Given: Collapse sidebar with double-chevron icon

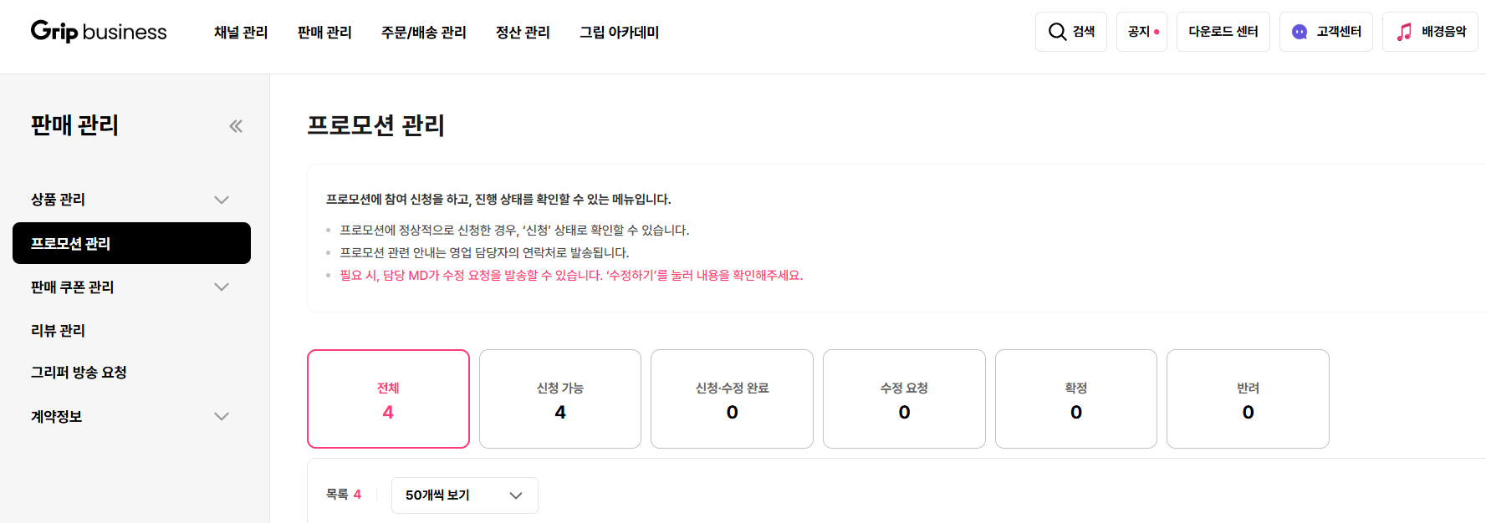Looking at the screenshot, I should pyautogui.click(x=236, y=126).
